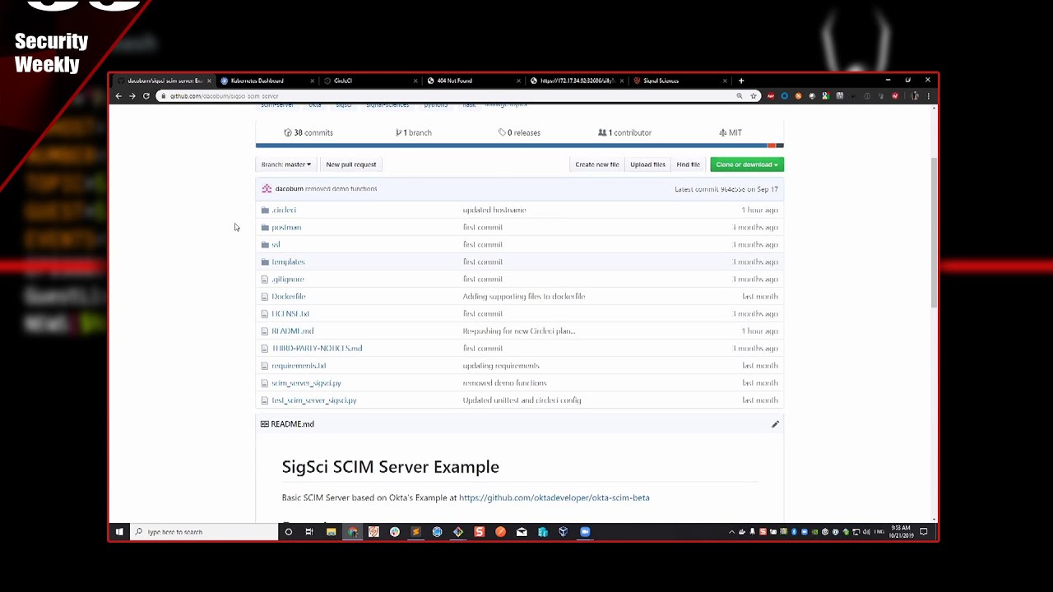Open the 404 Not Found tab
Image resolution: width=1053 pixels, height=592 pixels.
(472, 81)
